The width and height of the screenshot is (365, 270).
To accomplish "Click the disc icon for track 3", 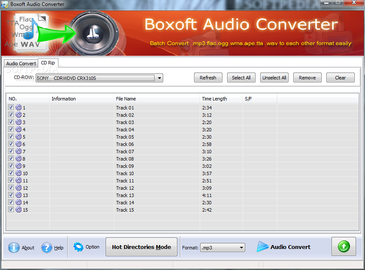I will 18,122.
